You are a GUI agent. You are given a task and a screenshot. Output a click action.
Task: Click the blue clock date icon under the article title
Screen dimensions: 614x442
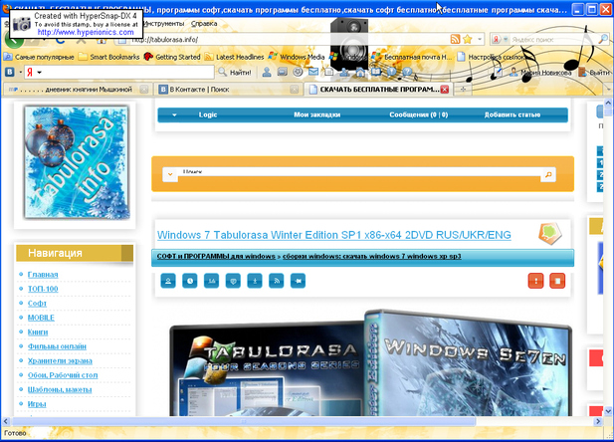[190, 281]
